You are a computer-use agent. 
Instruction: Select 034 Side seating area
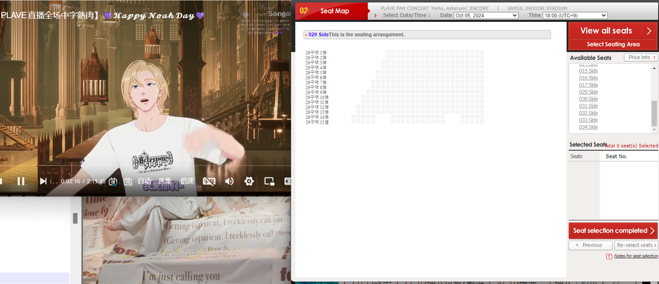click(x=588, y=127)
